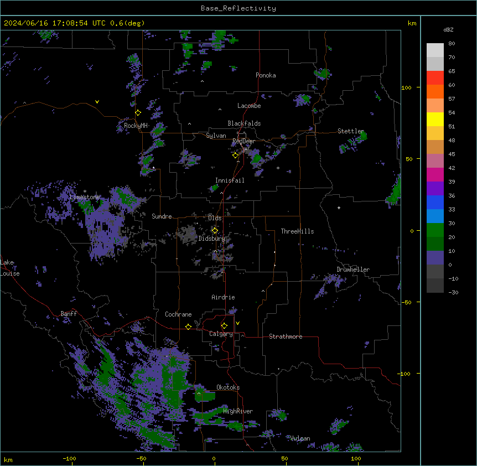
Task: Click the Okotoks label
Action: pyautogui.click(x=228, y=387)
